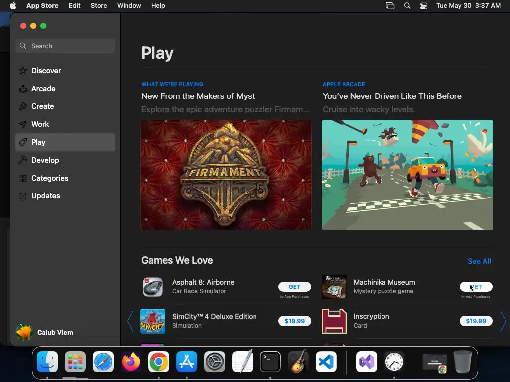Open Spotlight search in menu bar
Viewport: 510px width, 382px height.
(407, 6)
